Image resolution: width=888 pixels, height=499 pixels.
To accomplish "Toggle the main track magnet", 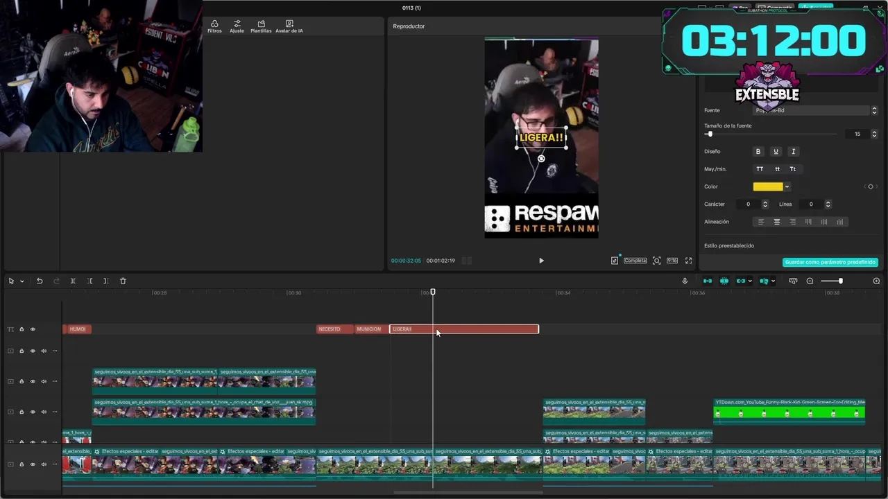I will pyautogui.click(x=708, y=281).
